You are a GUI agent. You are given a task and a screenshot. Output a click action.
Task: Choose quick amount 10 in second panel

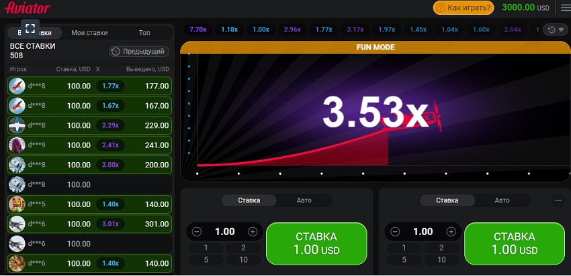(x=441, y=260)
